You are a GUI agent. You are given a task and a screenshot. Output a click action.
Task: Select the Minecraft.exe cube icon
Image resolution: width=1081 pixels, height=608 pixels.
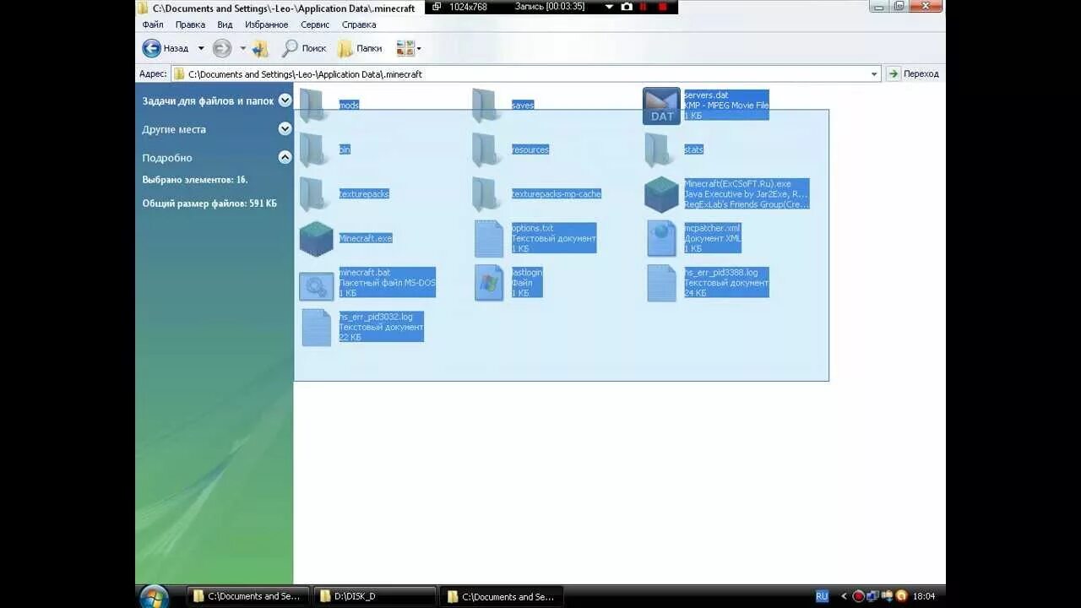pyautogui.click(x=316, y=239)
